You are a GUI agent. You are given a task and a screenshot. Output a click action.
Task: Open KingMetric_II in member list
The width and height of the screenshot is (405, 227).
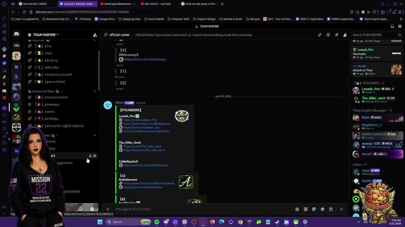point(377,126)
